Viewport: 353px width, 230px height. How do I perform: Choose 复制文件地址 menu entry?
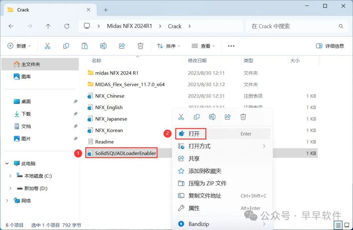(223, 196)
